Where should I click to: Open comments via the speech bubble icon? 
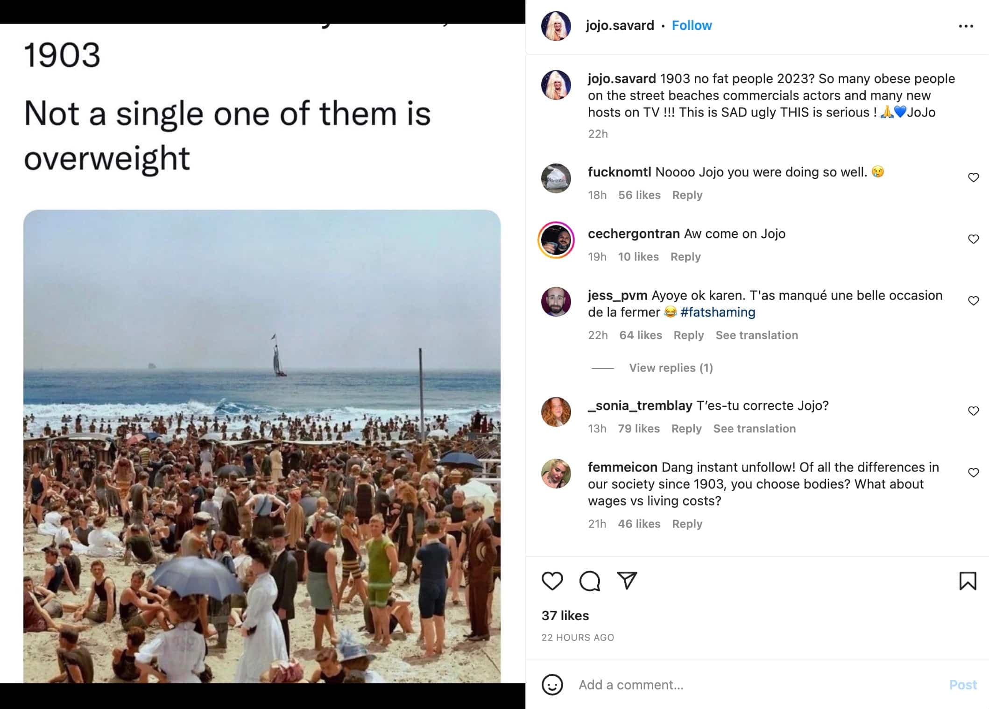[x=589, y=581]
